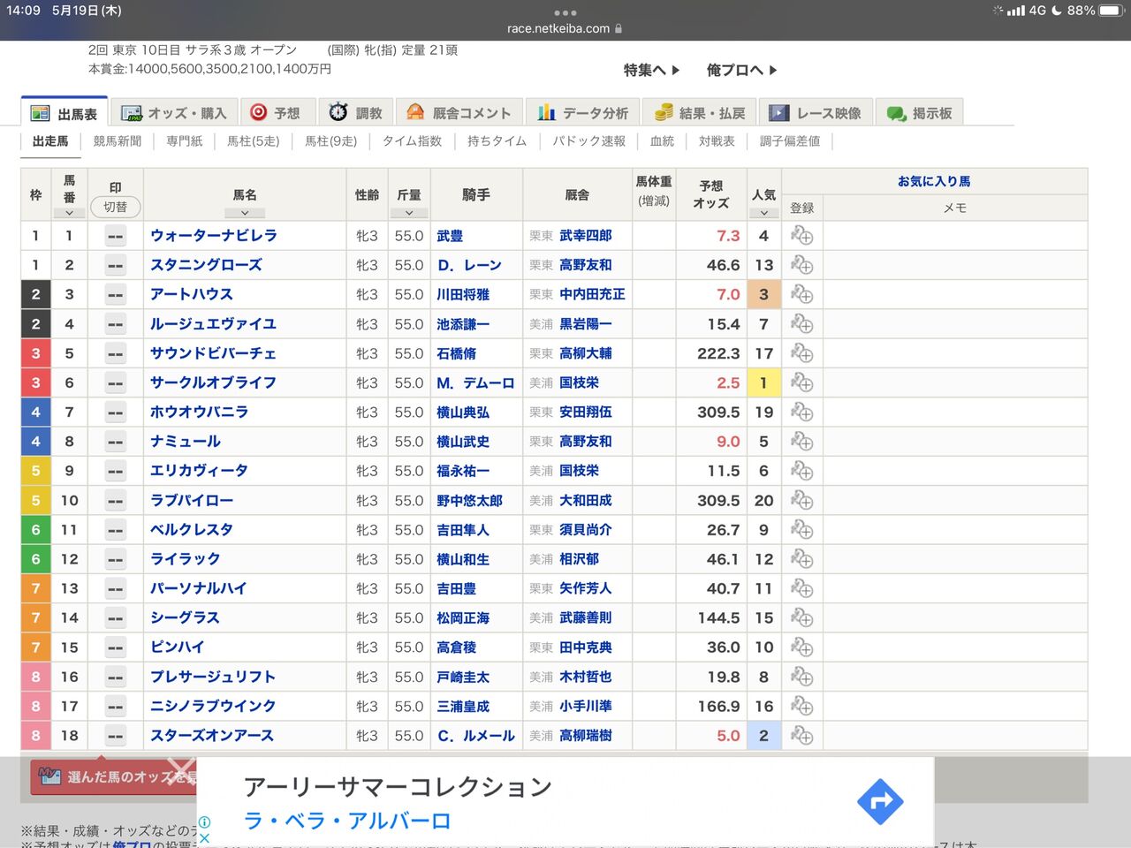The image size is (1131, 848).
Task: Open jockey page for 武豊
Action: pos(450,236)
